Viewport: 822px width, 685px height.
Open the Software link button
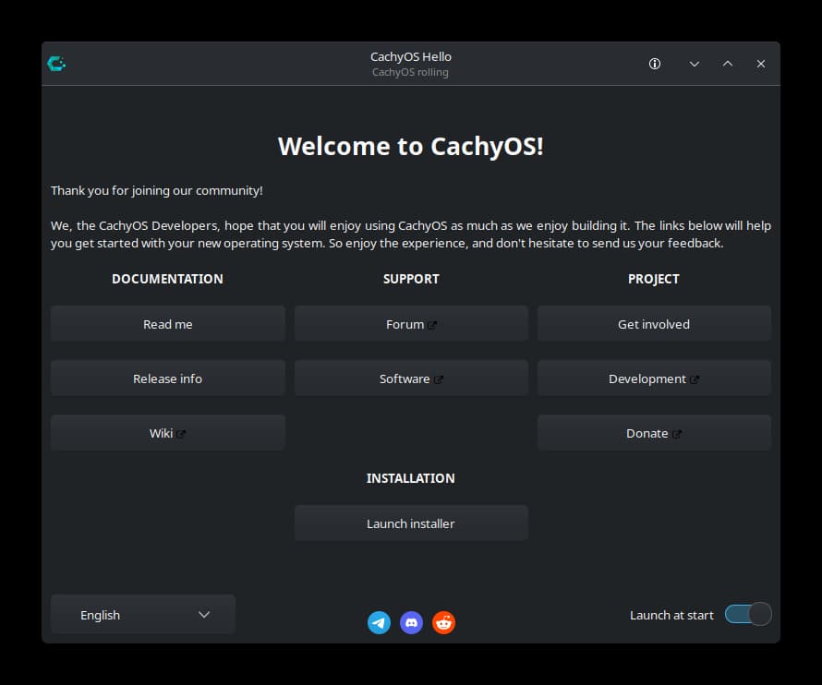coord(411,379)
